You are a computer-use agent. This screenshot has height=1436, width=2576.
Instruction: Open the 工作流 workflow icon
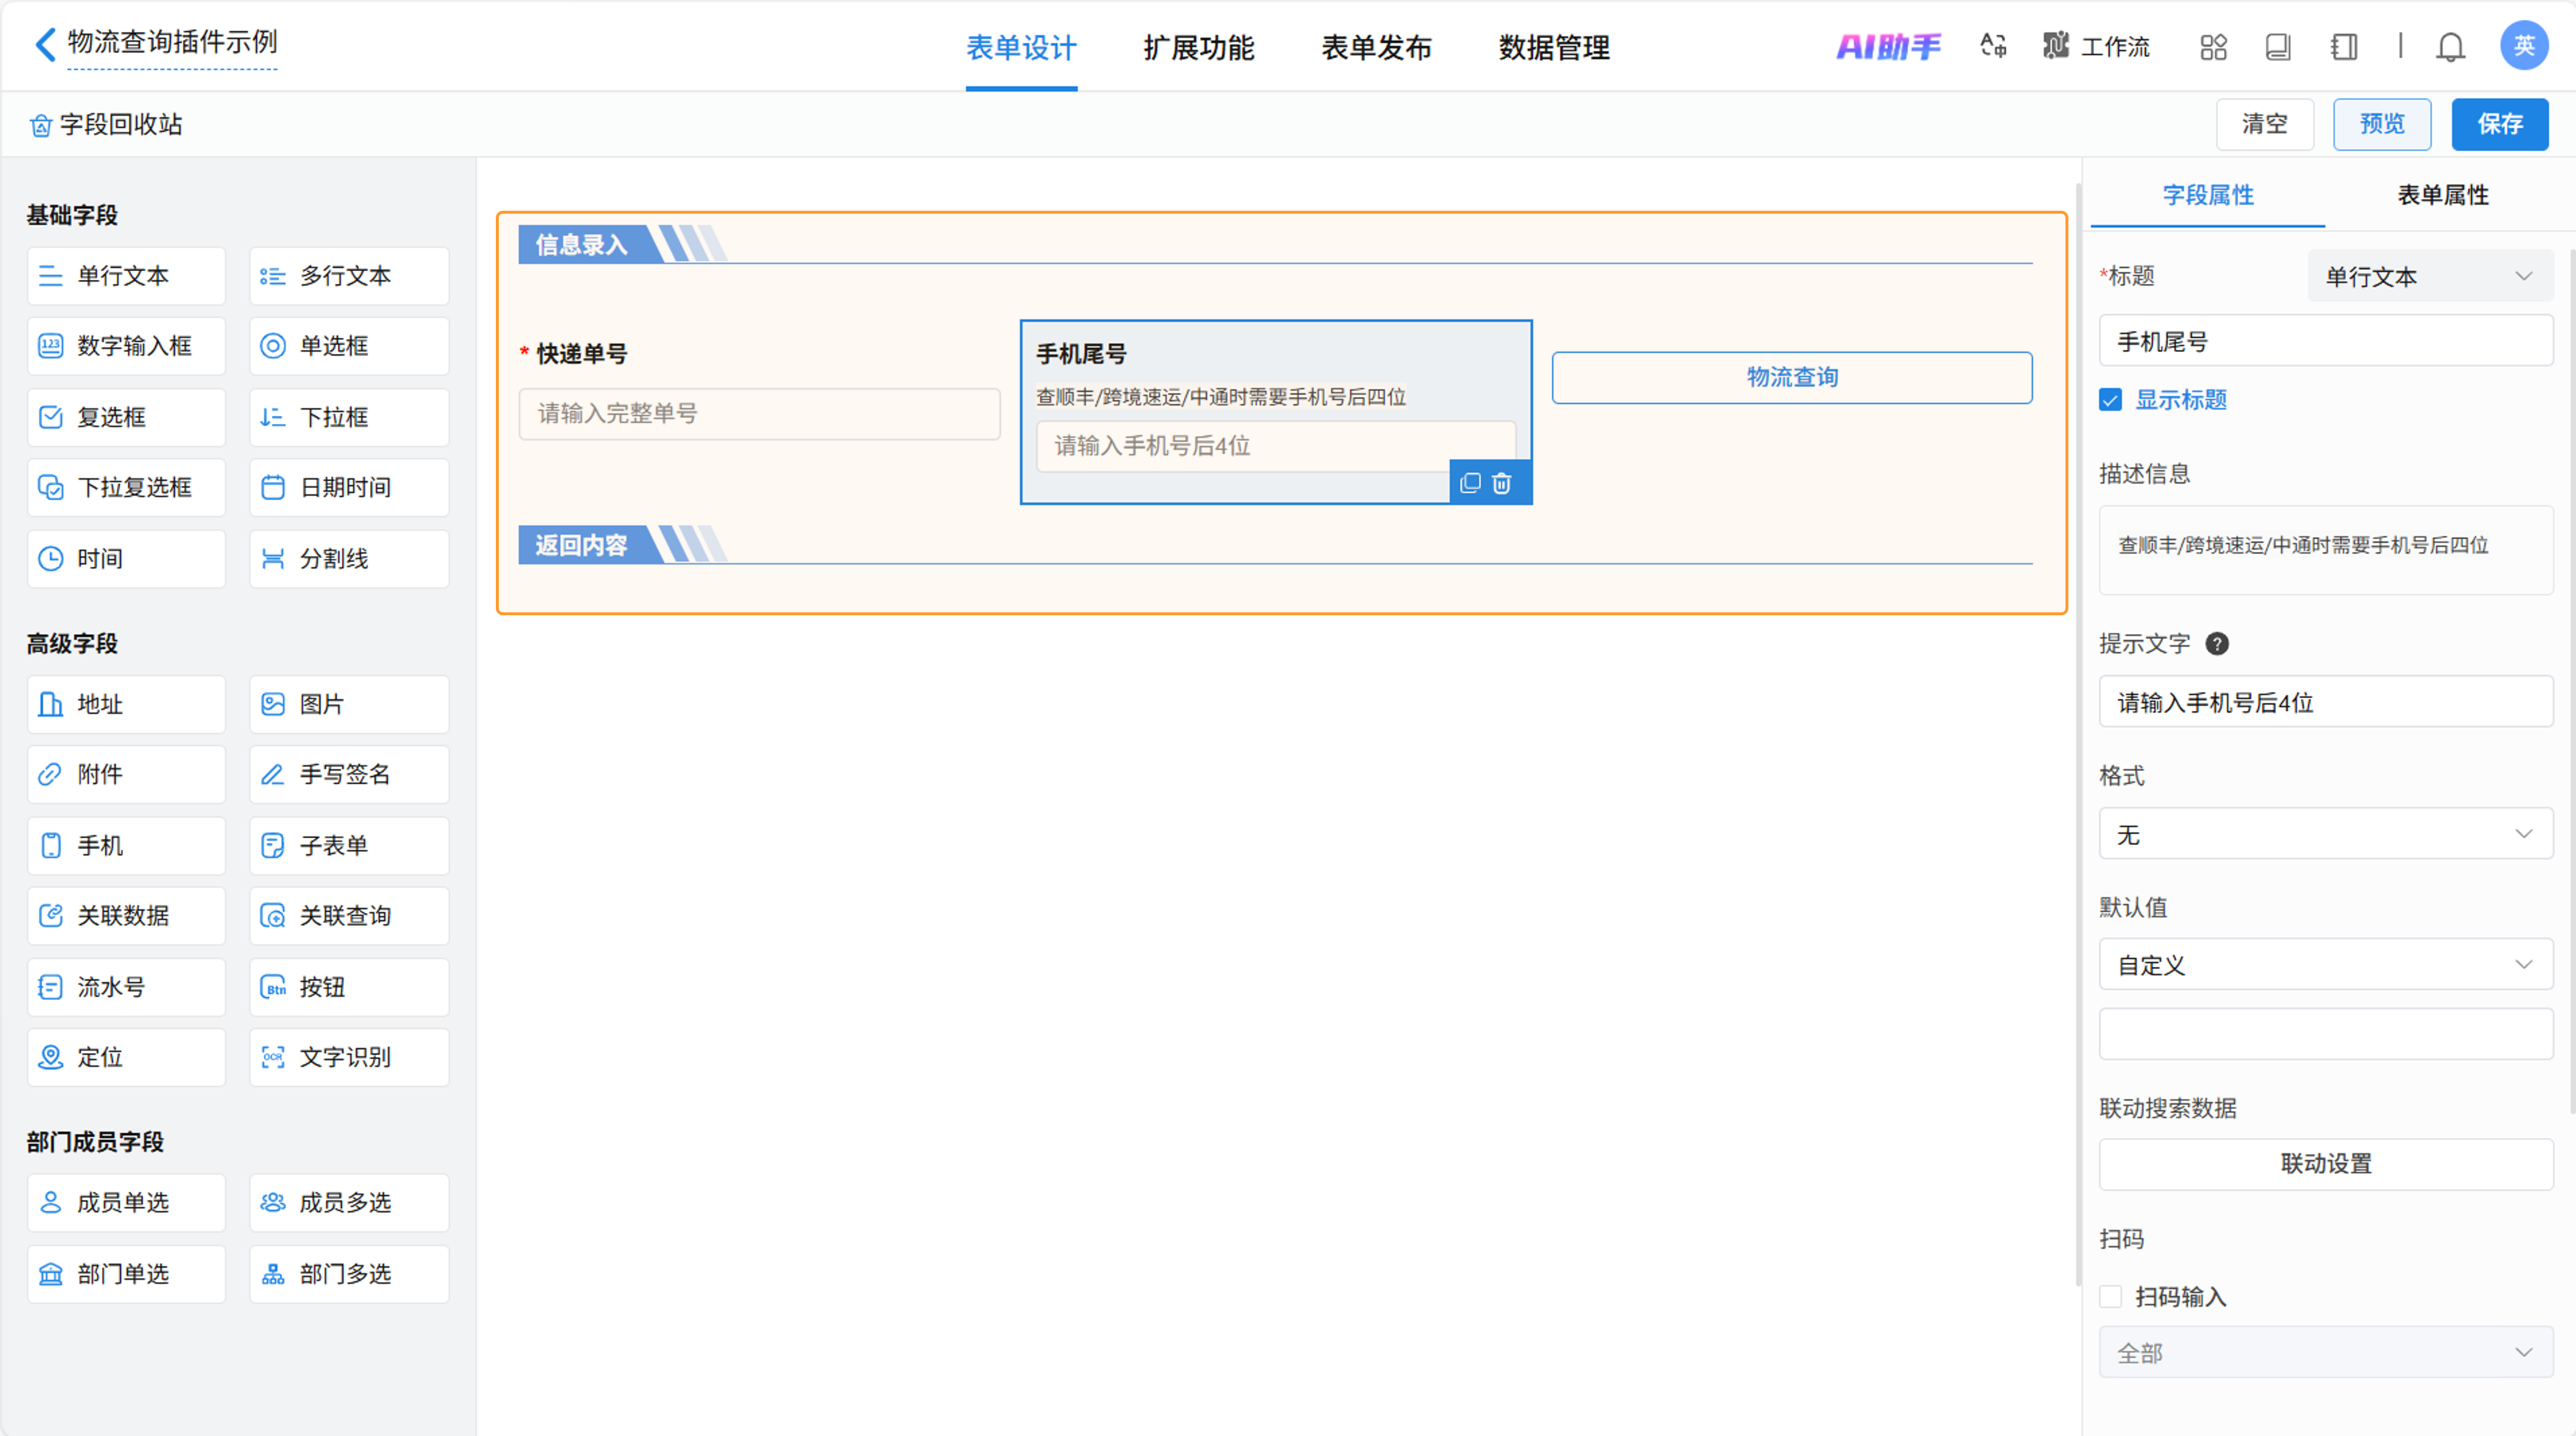[2096, 46]
